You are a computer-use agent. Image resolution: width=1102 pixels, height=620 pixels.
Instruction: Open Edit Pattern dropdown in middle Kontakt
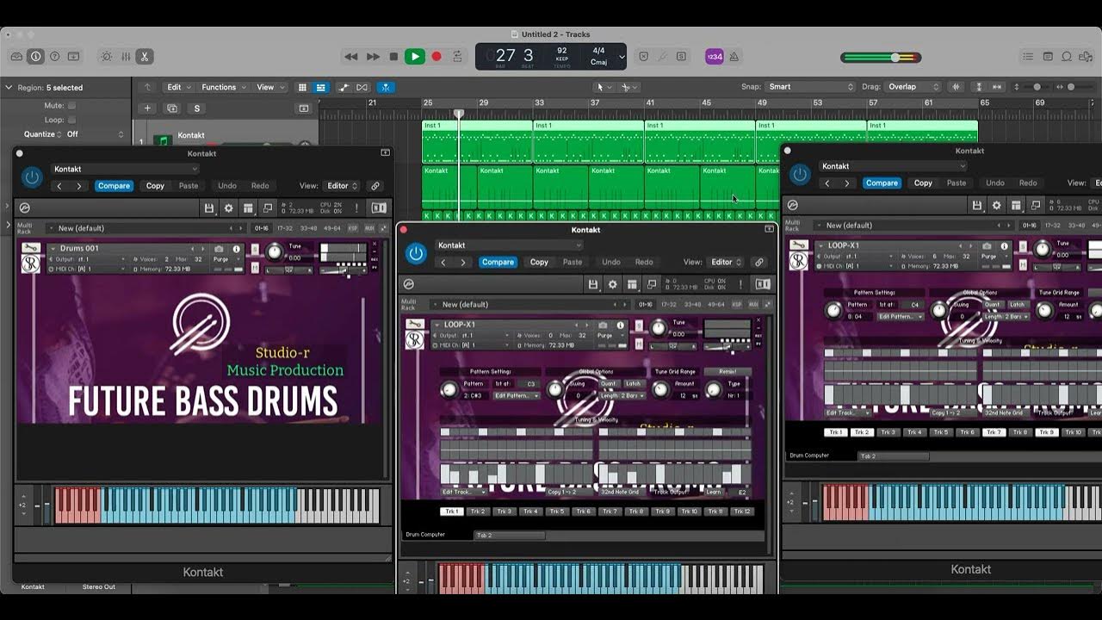pos(517,396)
